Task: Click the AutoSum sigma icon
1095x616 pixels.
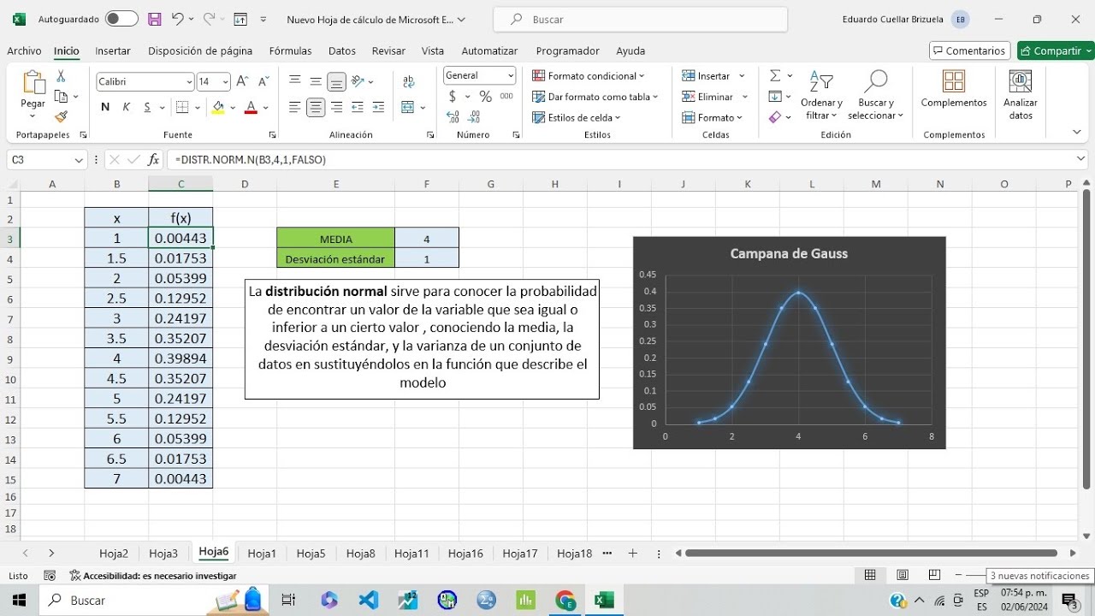Action: point(775,76)
